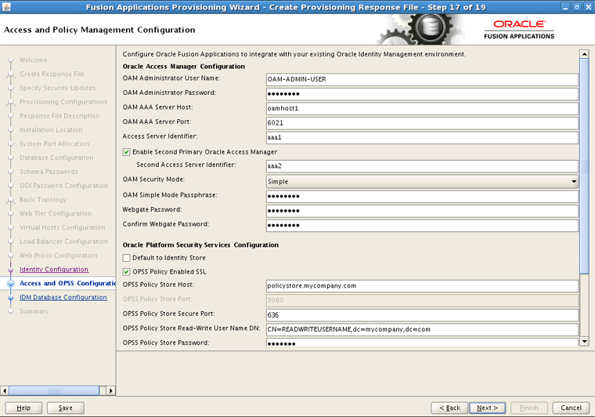Click the Load Balancer Configuration step label
The image size is (595, 417).
click(x=63, y=241)
